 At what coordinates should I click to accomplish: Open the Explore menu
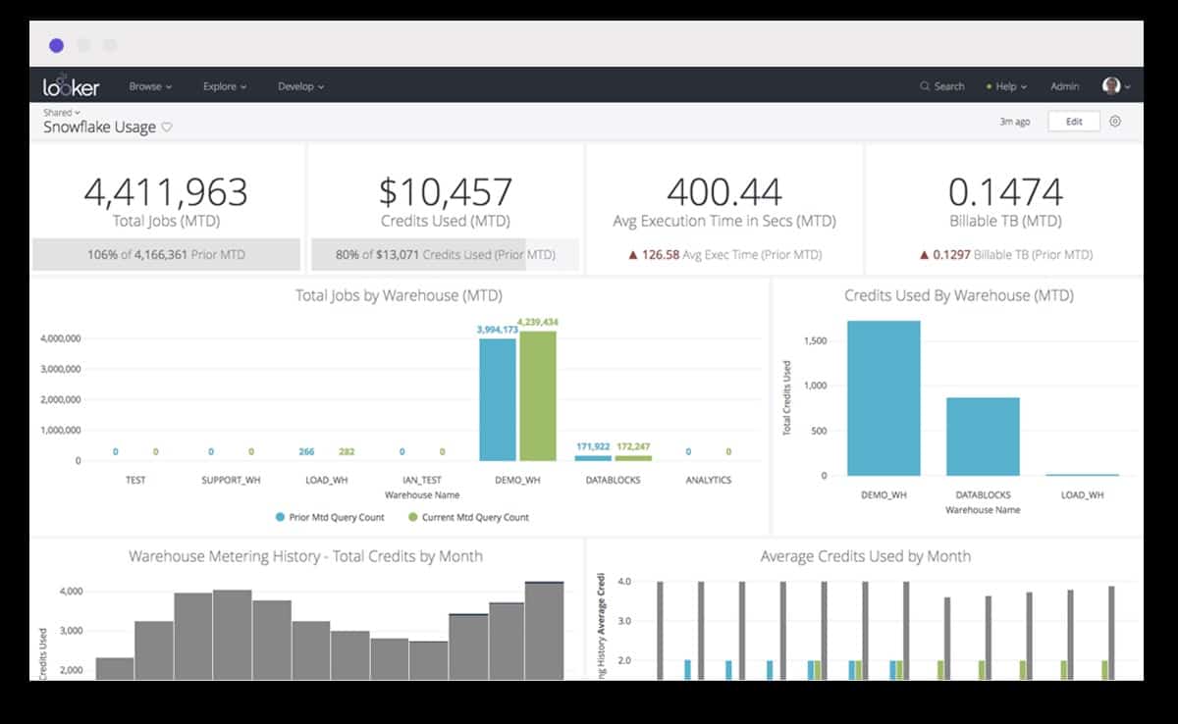225,86
